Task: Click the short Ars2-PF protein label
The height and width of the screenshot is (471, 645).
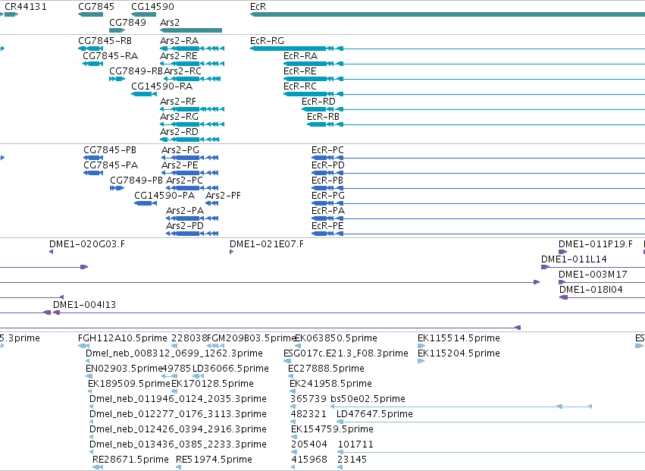Action: [223, 196]
